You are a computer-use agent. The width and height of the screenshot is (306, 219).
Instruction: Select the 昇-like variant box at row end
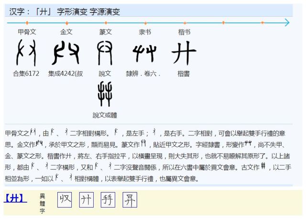pyautogui.click(x=130, y=200)
